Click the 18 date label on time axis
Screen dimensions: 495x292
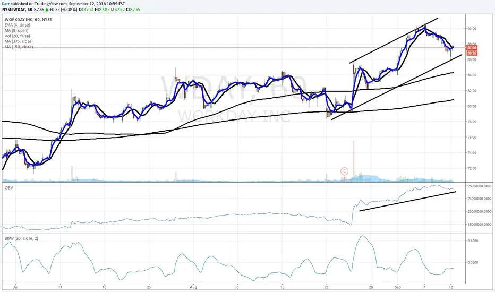click(104, 287)
